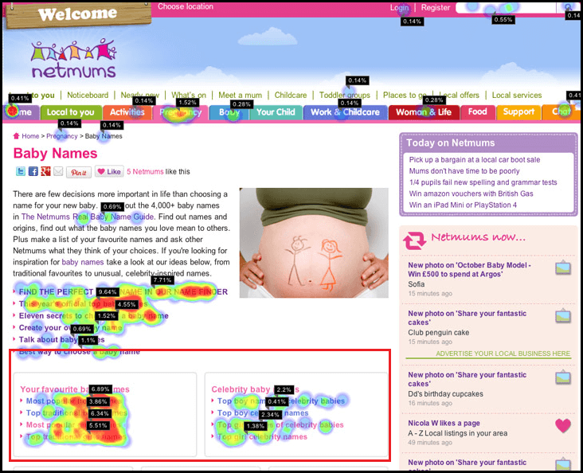Click the Meet a mum link
583x473 pixels.
[241, 96]
